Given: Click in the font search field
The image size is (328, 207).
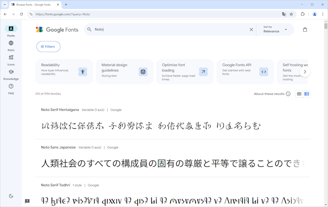Looking at the screenshot, I should (170, 29).
